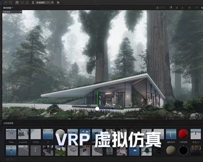Click the V7 label under the sky thumbnail

[48, 142]
